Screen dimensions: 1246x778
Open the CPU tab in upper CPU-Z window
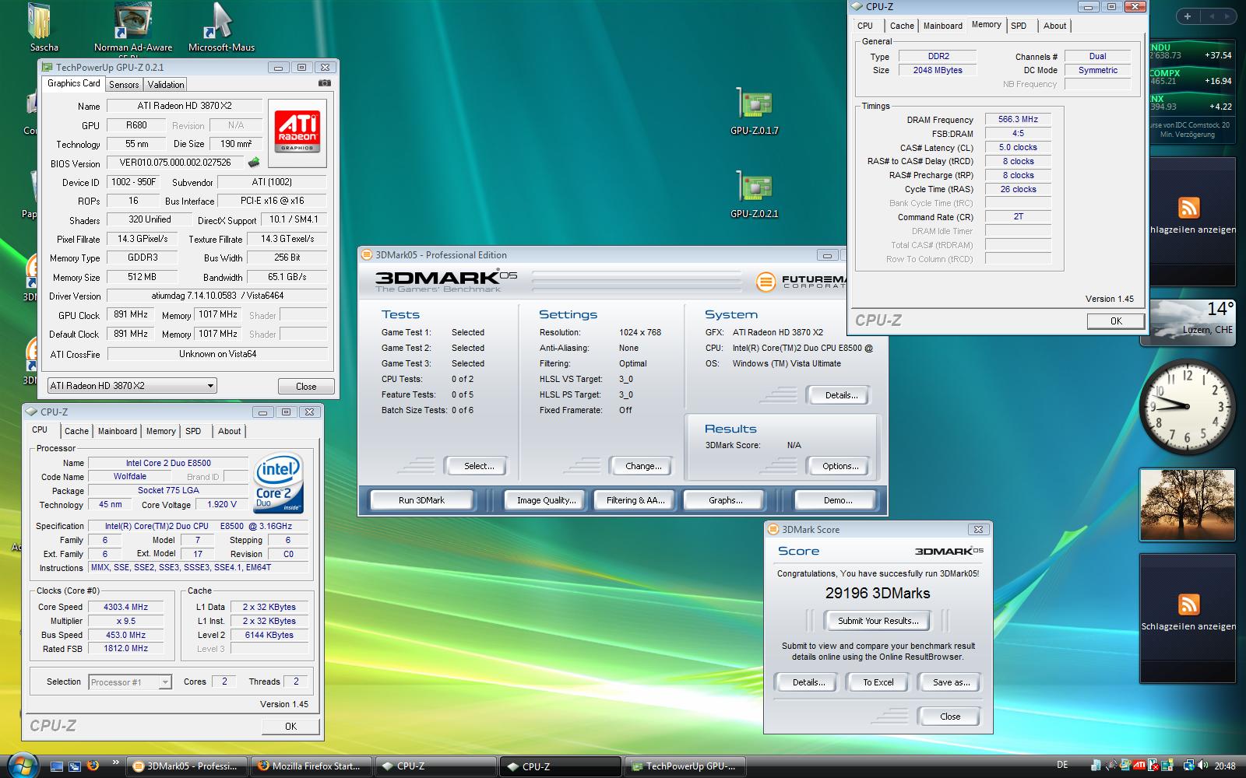click(865, 26)
